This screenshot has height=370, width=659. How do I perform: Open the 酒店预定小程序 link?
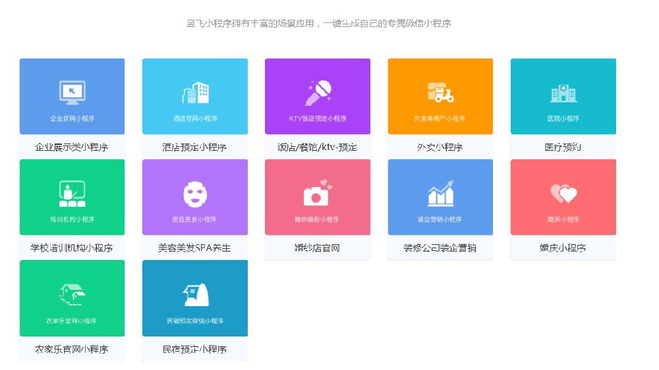click(x=194, y=147)
